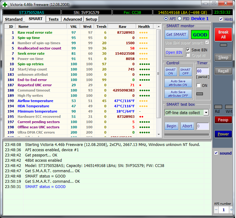Click the blue SMART status = GOOD log line
The height and width of the screenshot is (218, 236).
coord(45,186)
